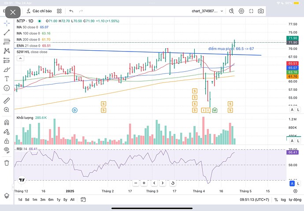
Task: Open the emoji and icons tool
Action: pyautogui.click(x=7, y=88)
